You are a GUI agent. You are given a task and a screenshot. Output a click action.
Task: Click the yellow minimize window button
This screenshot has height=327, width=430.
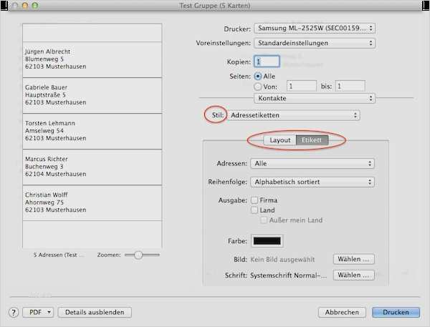[25, 5]
